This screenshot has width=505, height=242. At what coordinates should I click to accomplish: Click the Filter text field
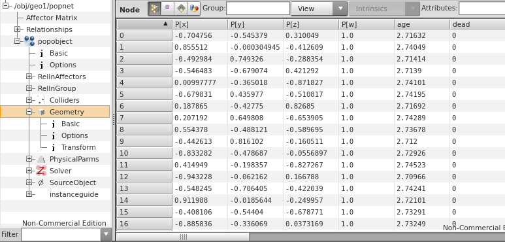[x=61, y=234]
